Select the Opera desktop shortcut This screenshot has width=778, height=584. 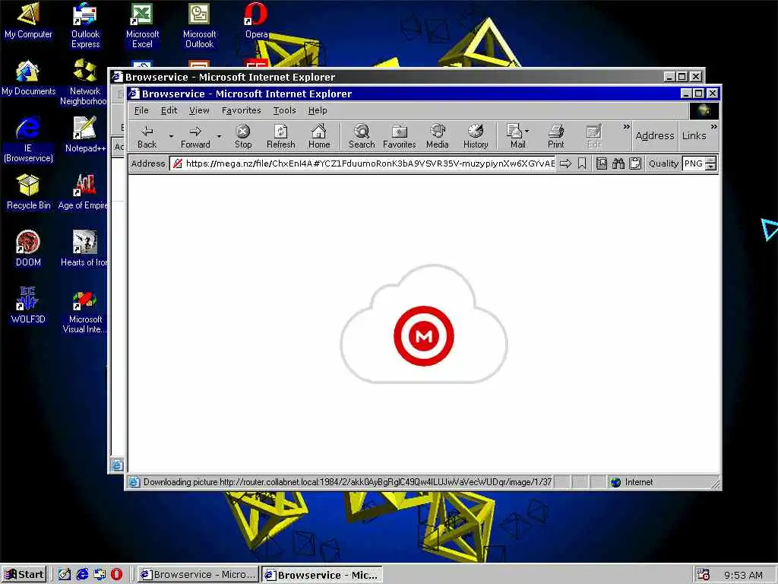256,21
